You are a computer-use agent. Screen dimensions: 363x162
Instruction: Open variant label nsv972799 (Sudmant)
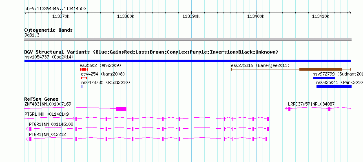(x=338, y=74)
